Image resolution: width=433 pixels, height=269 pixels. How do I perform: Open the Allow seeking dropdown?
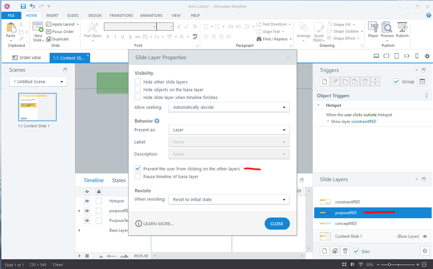point(229,107)
